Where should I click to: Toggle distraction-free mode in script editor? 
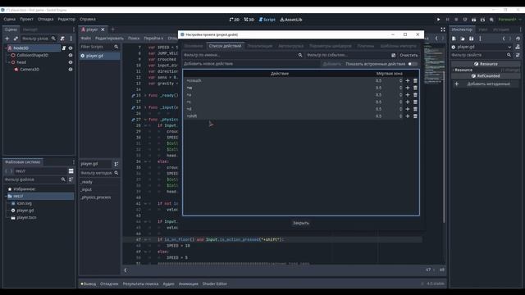[443, 29]
